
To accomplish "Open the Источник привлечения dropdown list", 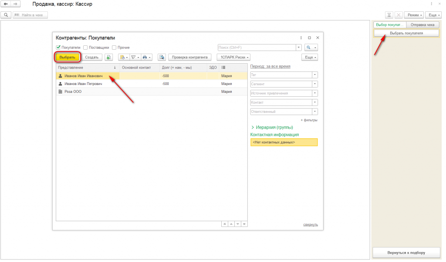I will click(315, 93).
